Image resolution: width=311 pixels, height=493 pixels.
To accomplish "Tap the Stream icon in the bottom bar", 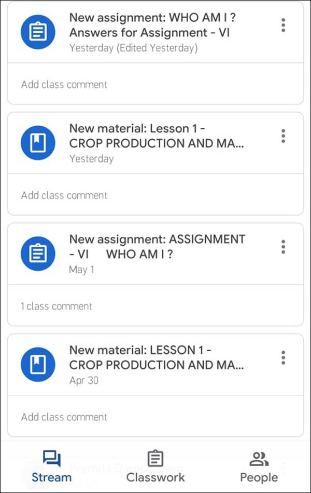I will point(52,459).
